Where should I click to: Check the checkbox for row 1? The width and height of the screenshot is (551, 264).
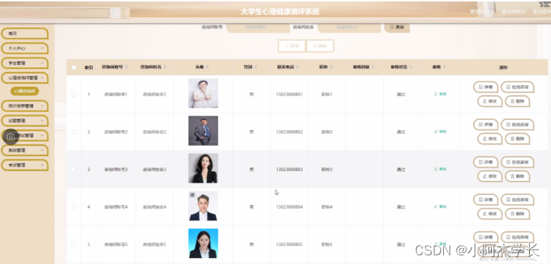tap(74, 95)
